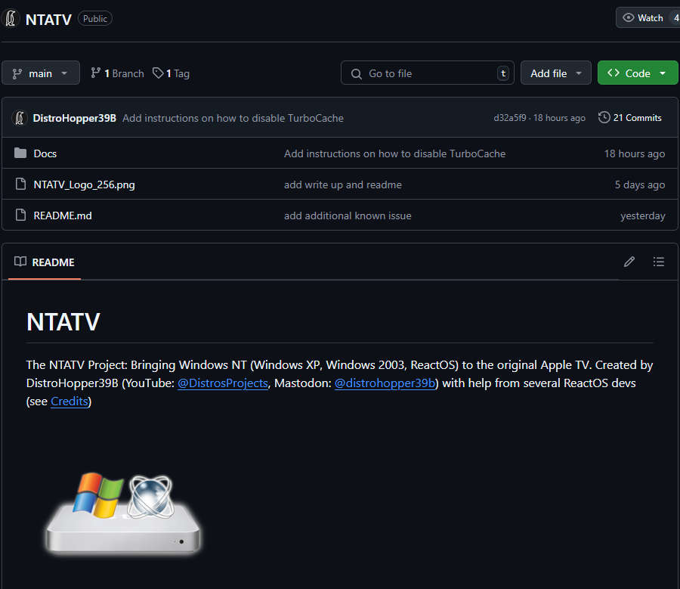Open the latest commit message about TurboCache
680x589 pixels.
[233, 118]
